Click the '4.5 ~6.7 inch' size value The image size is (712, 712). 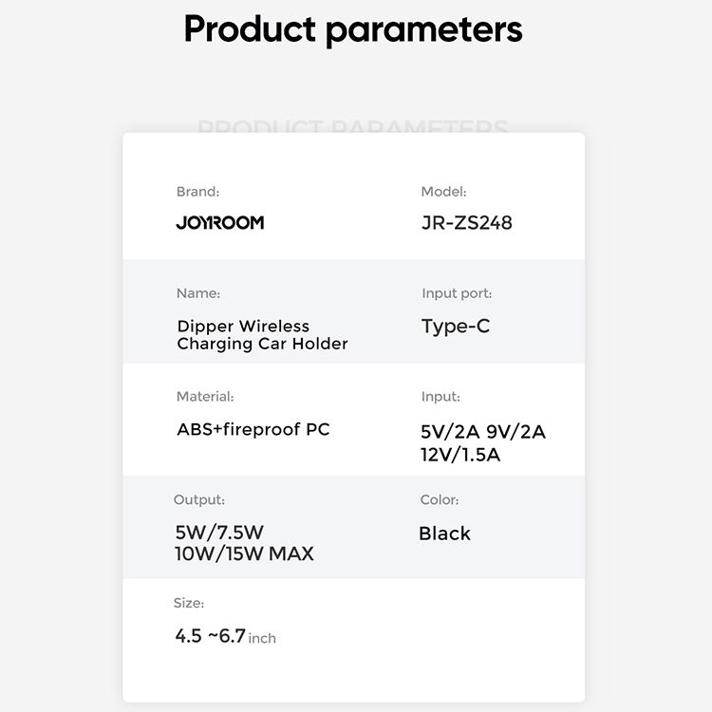225,636
